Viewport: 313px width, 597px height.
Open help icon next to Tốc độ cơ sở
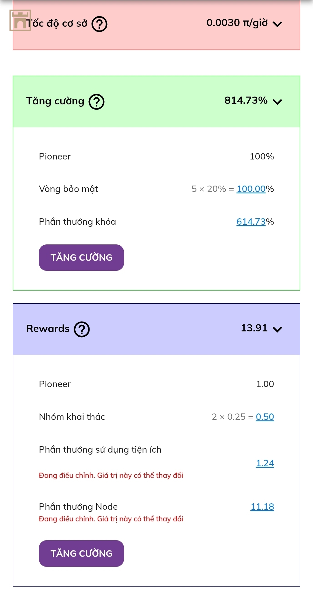pos(99,24)
